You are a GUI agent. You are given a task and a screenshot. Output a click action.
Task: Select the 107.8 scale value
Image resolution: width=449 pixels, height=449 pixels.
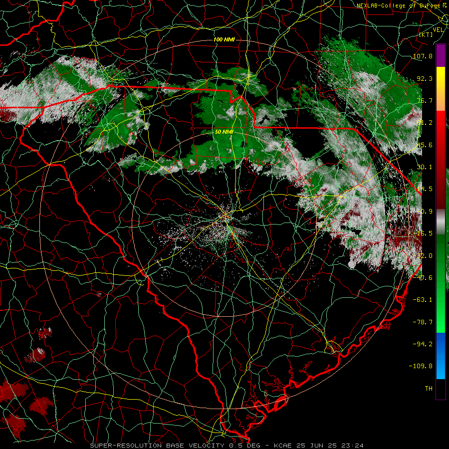(423, 56)
